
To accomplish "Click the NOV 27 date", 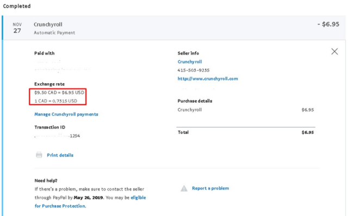I will pyautogui.click(x=17, y=28).
